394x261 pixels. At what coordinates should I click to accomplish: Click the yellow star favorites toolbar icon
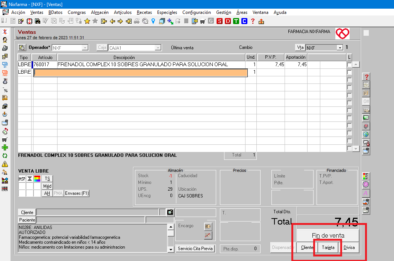tap(87, 21)
